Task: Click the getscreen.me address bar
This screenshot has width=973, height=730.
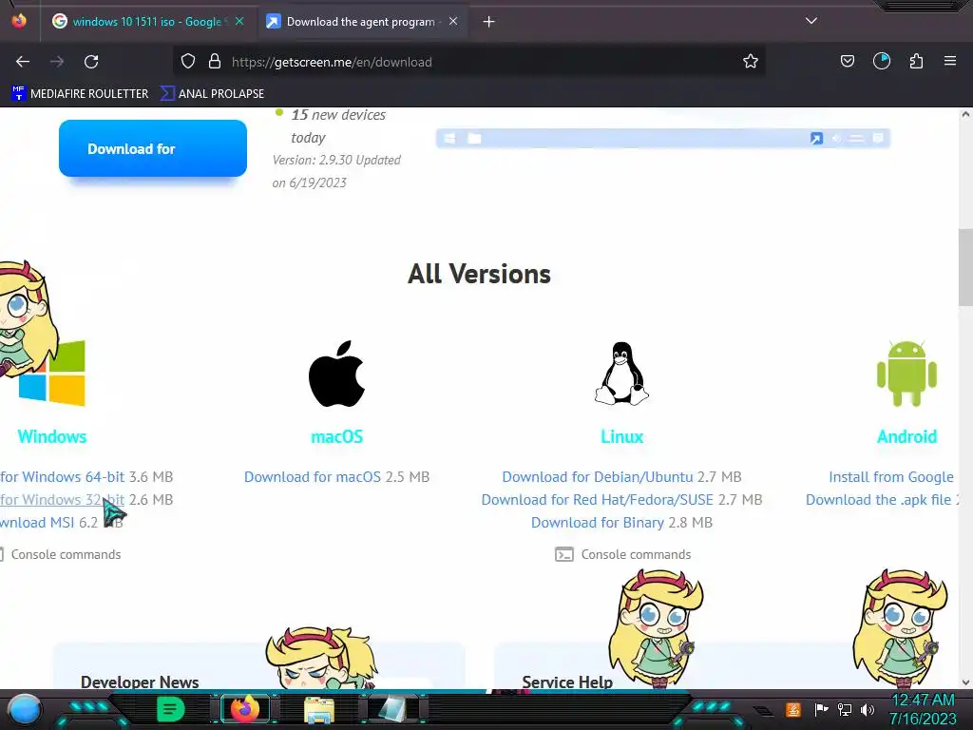Action: click(x=471, y=62)
